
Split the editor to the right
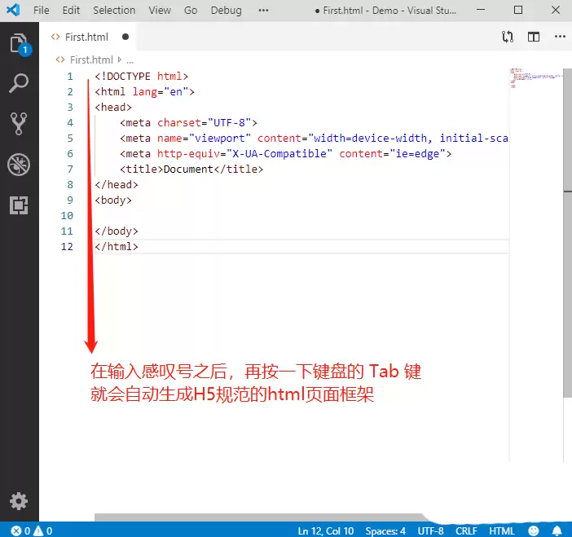point(534,37)
